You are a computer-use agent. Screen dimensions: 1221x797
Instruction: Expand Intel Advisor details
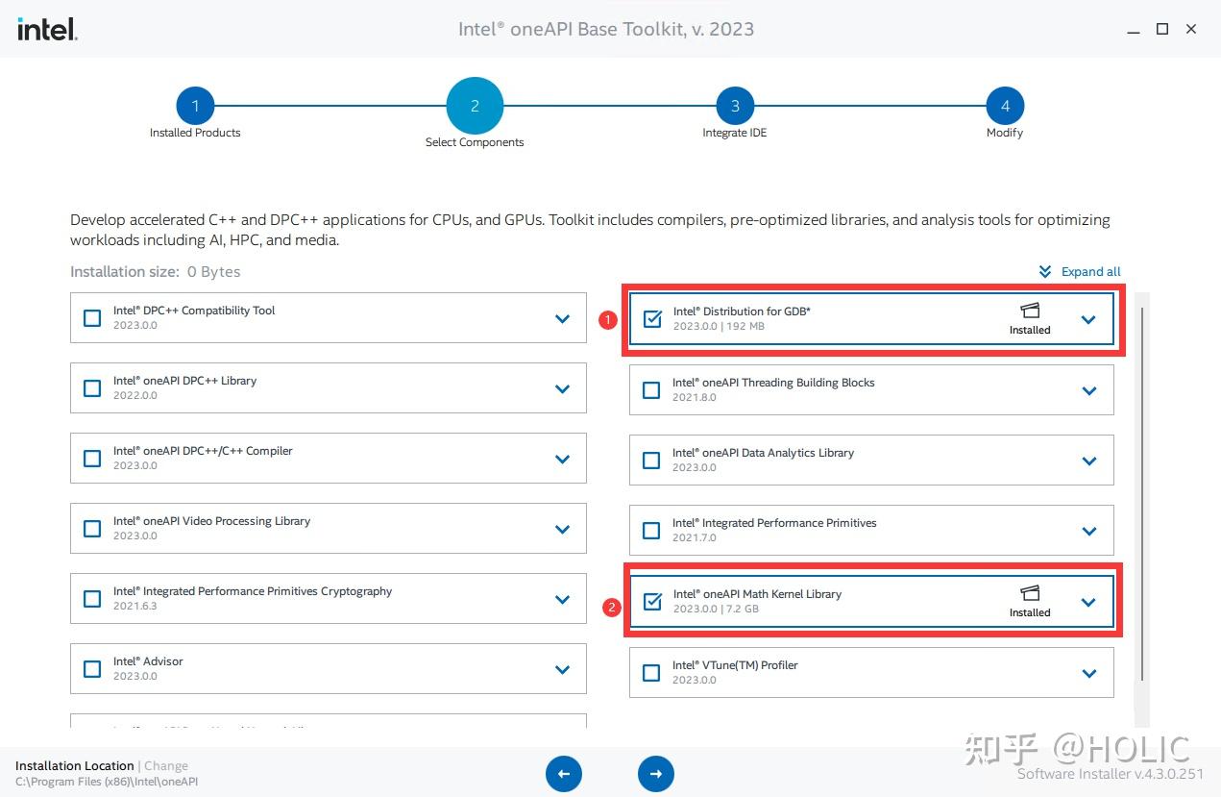point(562,670)
